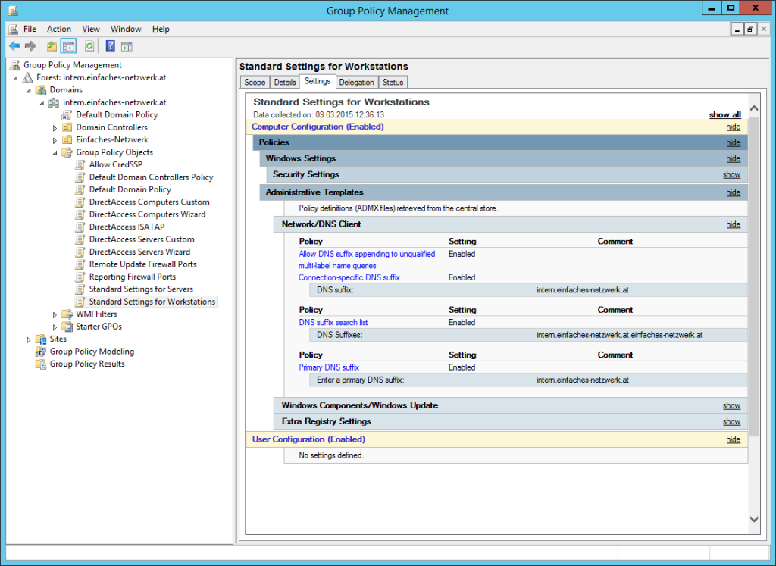The width and height of the screenshot is (776, 566).
Task: Expand the Domain Controllers node
Action: 53,127
